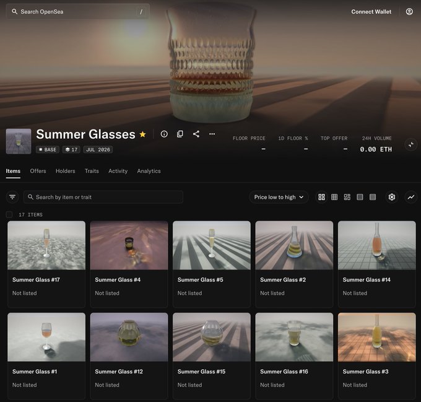Toggle the select-all items checkbox

click(9, 214)
